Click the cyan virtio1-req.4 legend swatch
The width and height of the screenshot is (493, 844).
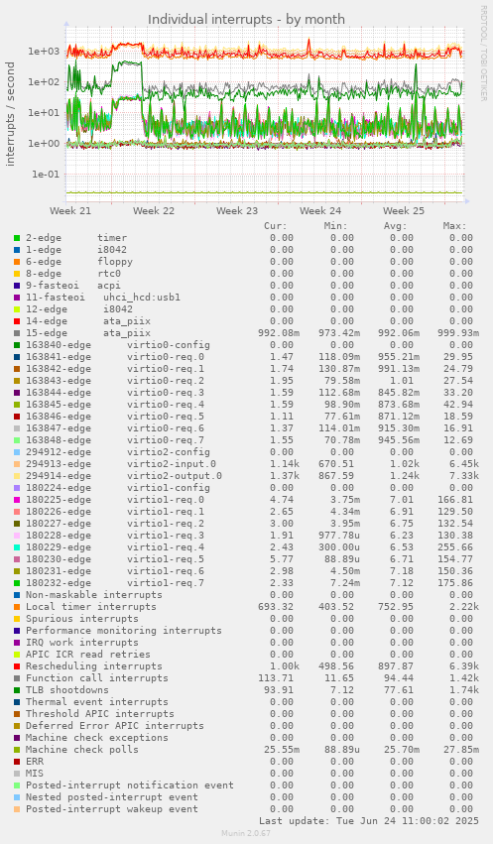(x=17, y=547)
